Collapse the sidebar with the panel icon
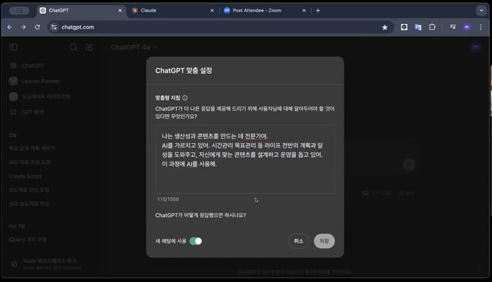 pyautogui.click(x=13, y=47)
